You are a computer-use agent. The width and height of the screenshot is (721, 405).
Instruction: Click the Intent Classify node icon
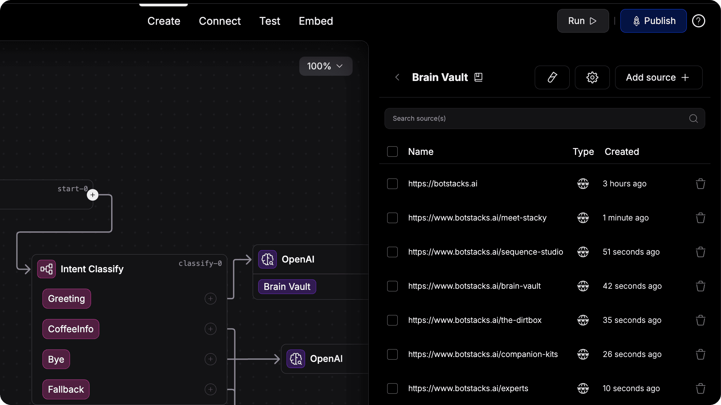pyautogui.click(x=47, y=269)
